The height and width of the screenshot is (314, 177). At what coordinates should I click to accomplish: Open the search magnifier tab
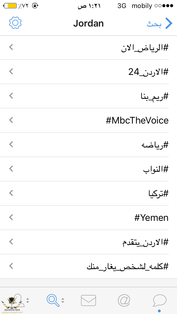(x=53, y=300)
